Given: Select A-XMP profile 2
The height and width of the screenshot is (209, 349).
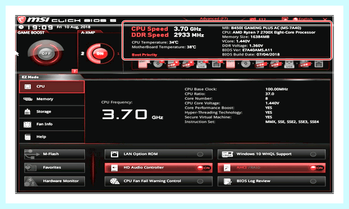Looking at the screenshot, I should click(x=82, y=53).
